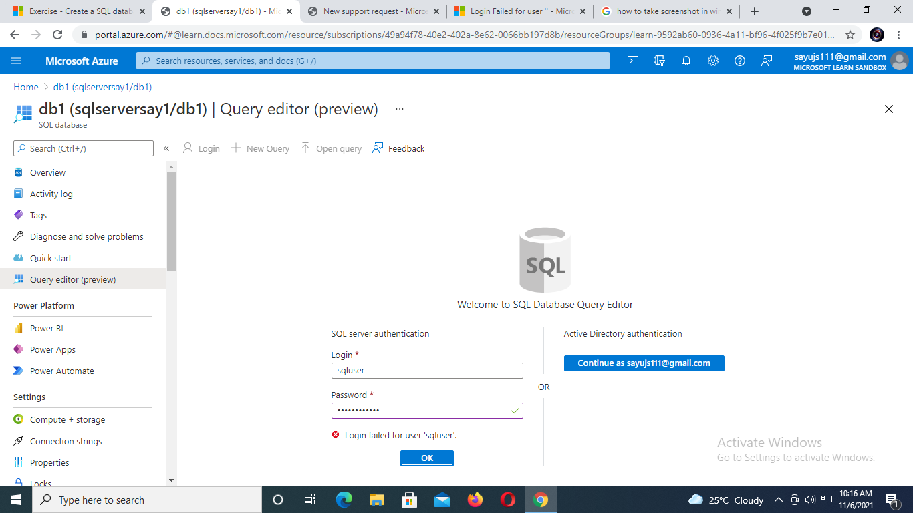Screen dimensions: 913x513
Task: Open the notifications bell
Action: point(686,61)
